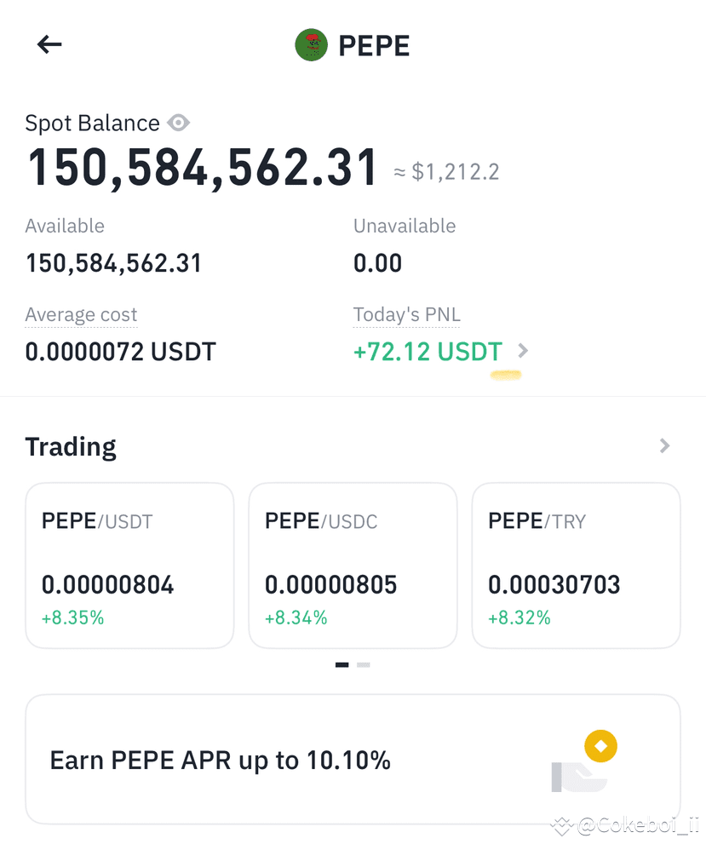The image size is (706, 844).
Task: Open the PEPE/TRY trading pair card
Action: point(577,566)
